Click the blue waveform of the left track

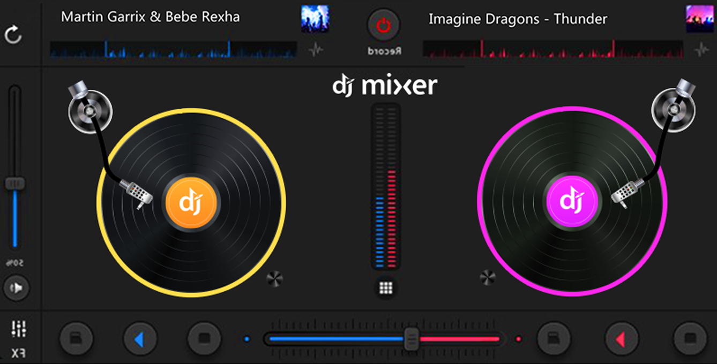click(173, 49)
